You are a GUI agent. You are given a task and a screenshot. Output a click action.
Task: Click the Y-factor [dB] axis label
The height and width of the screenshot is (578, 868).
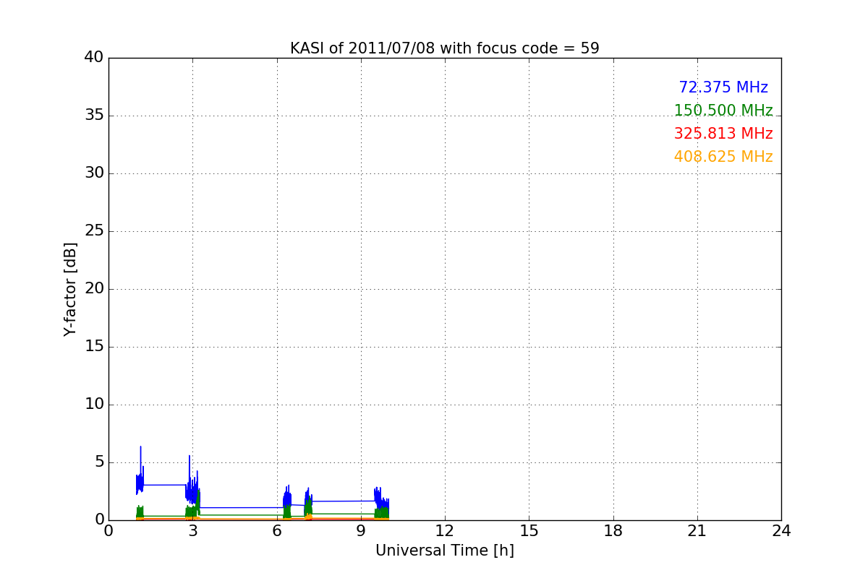coord(70,289)
